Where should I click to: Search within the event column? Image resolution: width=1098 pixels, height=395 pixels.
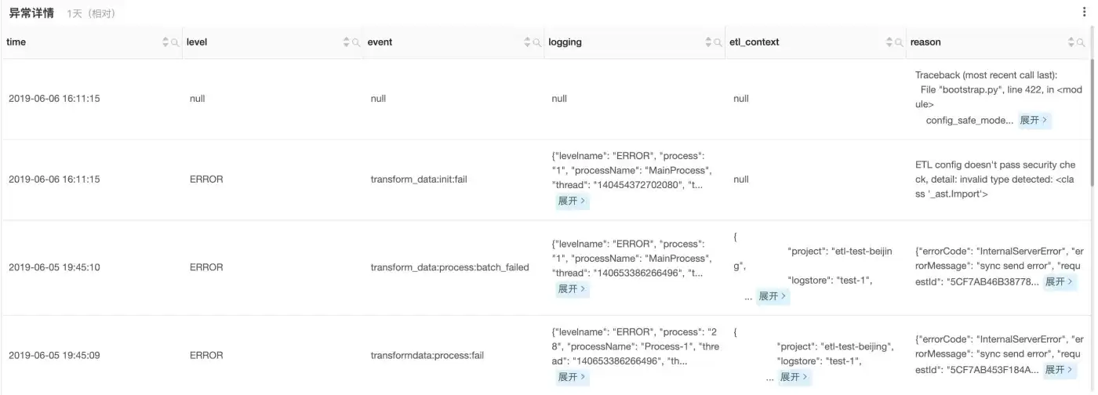pyautogui.click(x=538, y=42)
